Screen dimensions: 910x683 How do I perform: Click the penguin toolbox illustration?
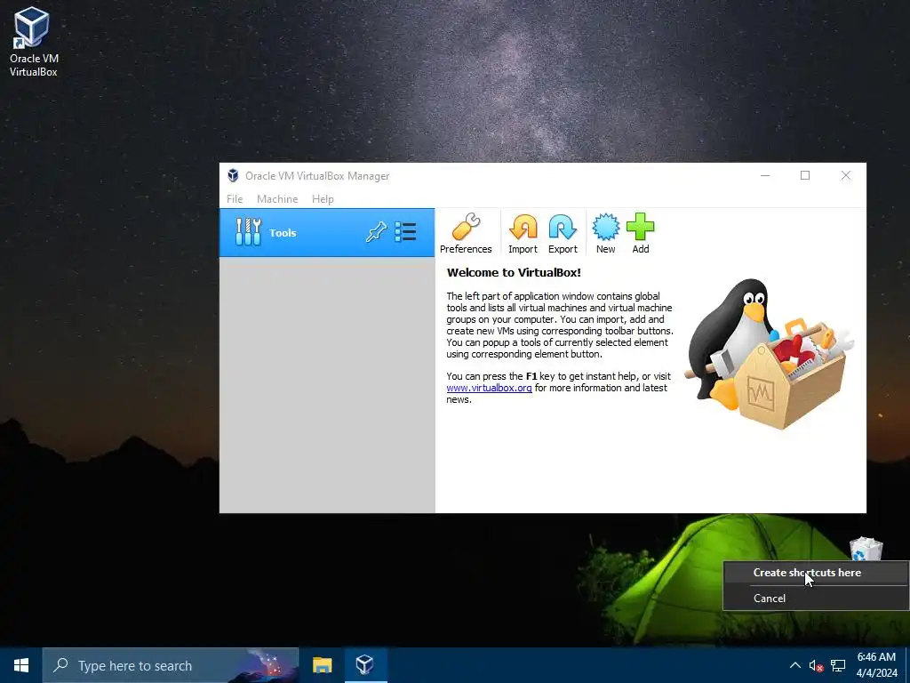point(769,354)
